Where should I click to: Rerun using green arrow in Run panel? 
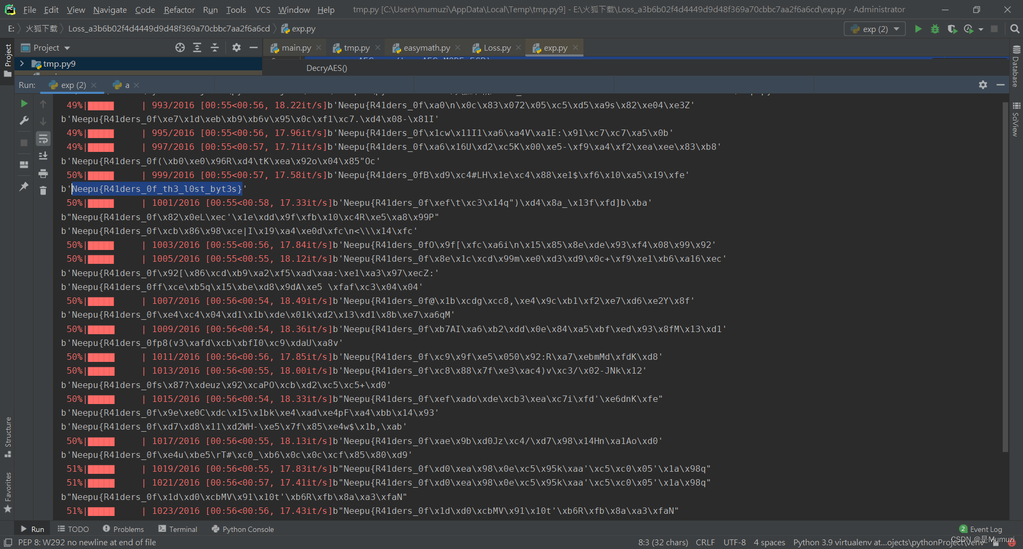click(24, 103)
